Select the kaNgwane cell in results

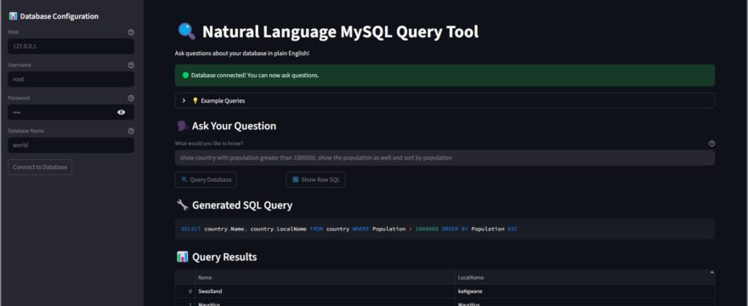click(x=585, y=292)
